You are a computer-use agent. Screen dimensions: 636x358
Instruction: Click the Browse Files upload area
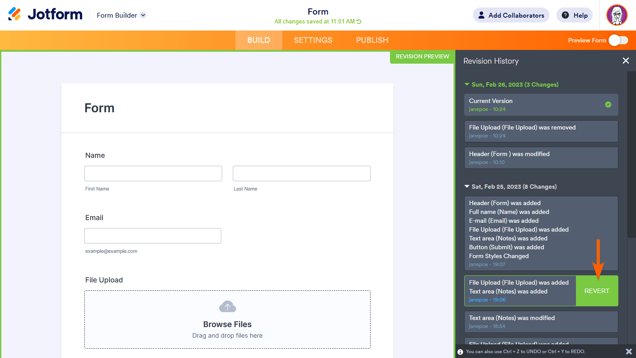pos(227,324)
